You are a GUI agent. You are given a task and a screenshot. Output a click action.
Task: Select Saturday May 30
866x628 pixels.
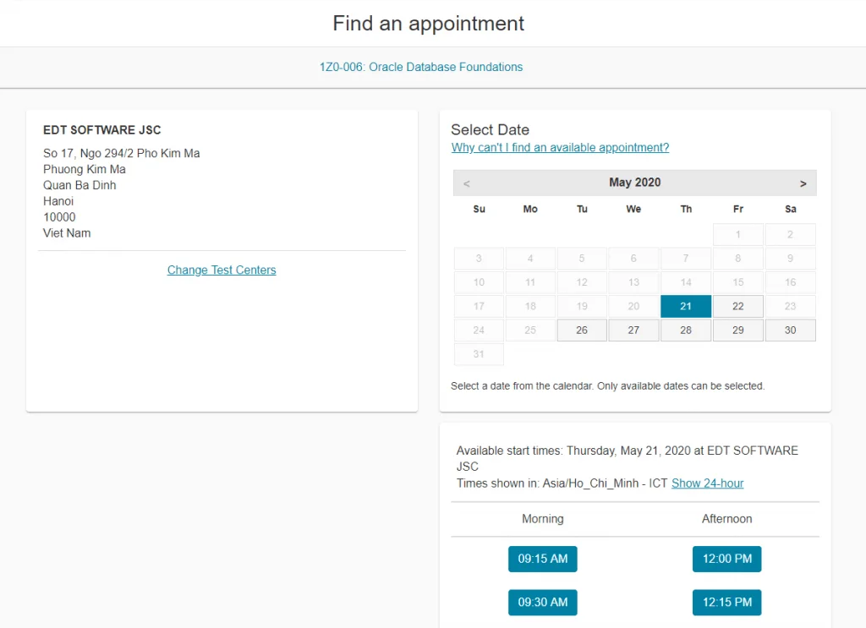[x=790, y=330]
